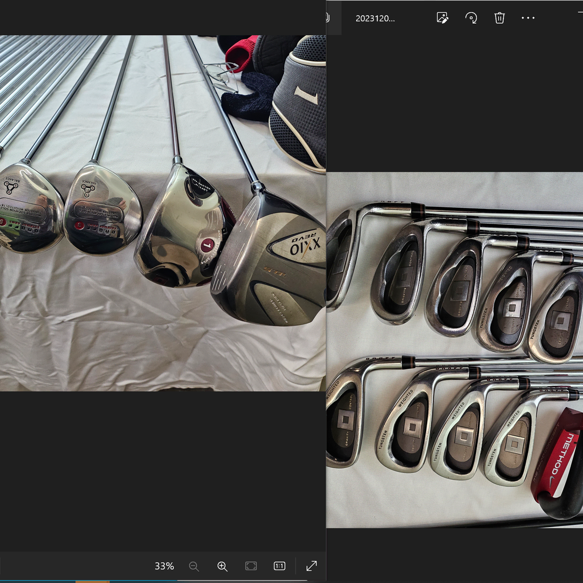This screenshot has height=583, width=583.
Task: Zoom out with the minus magnifier
Action: pos(194,566)
